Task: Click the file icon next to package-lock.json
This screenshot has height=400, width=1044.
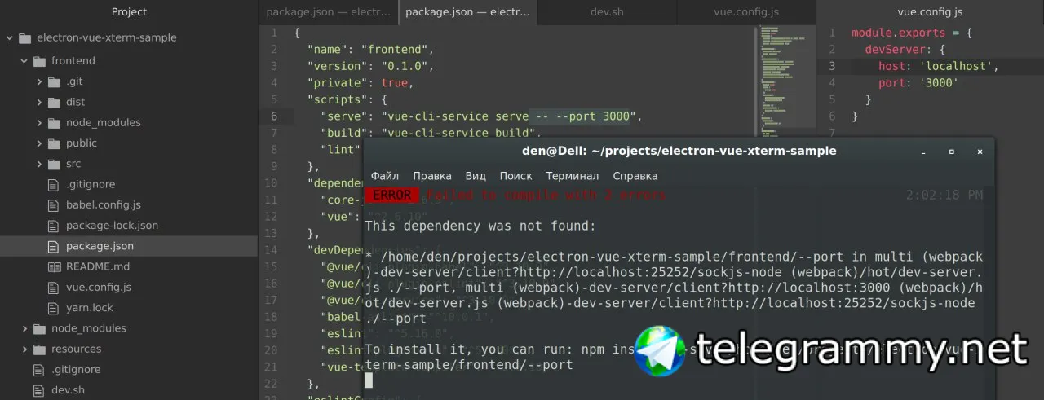Action: (x=55, y=225)
